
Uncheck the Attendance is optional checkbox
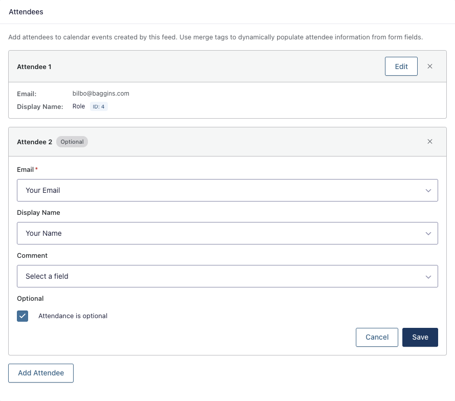(x=22, y=316)
